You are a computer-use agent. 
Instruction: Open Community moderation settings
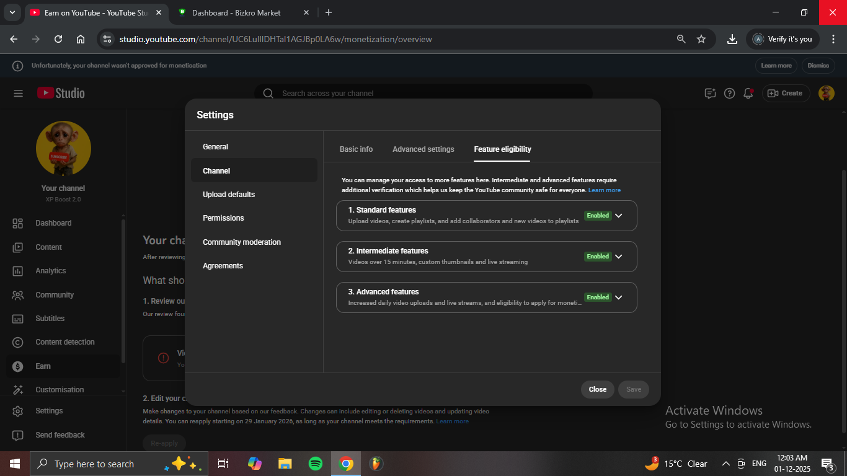pos(241,242)
